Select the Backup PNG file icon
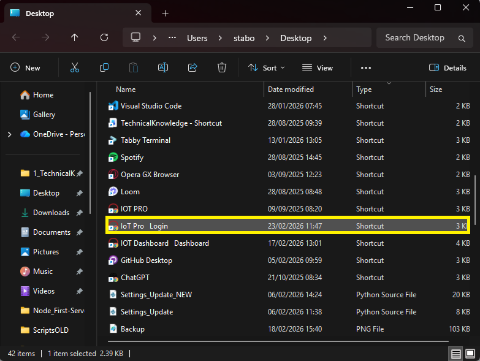 click(x=113, y=329)
